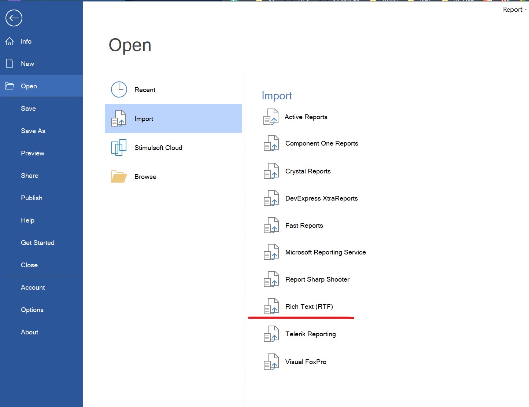
Task: Click the Active Reports import icon
Action: (x=271, y=117)
